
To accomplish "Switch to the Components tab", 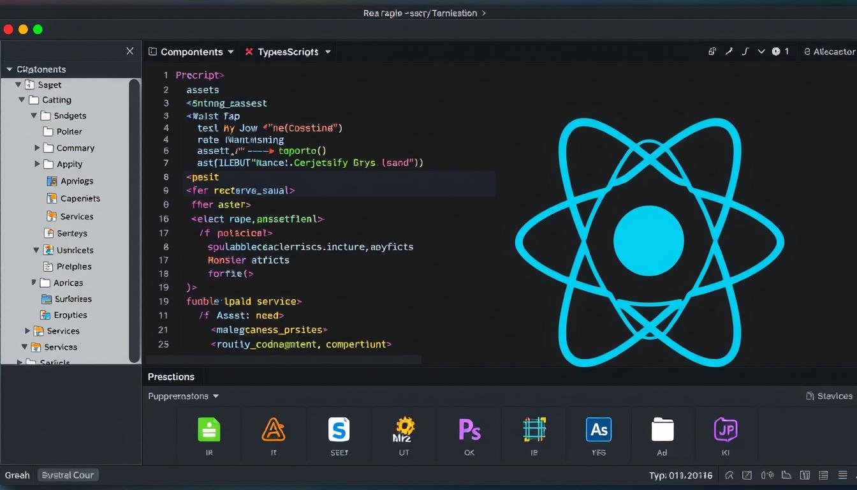I will click(191, 52).
